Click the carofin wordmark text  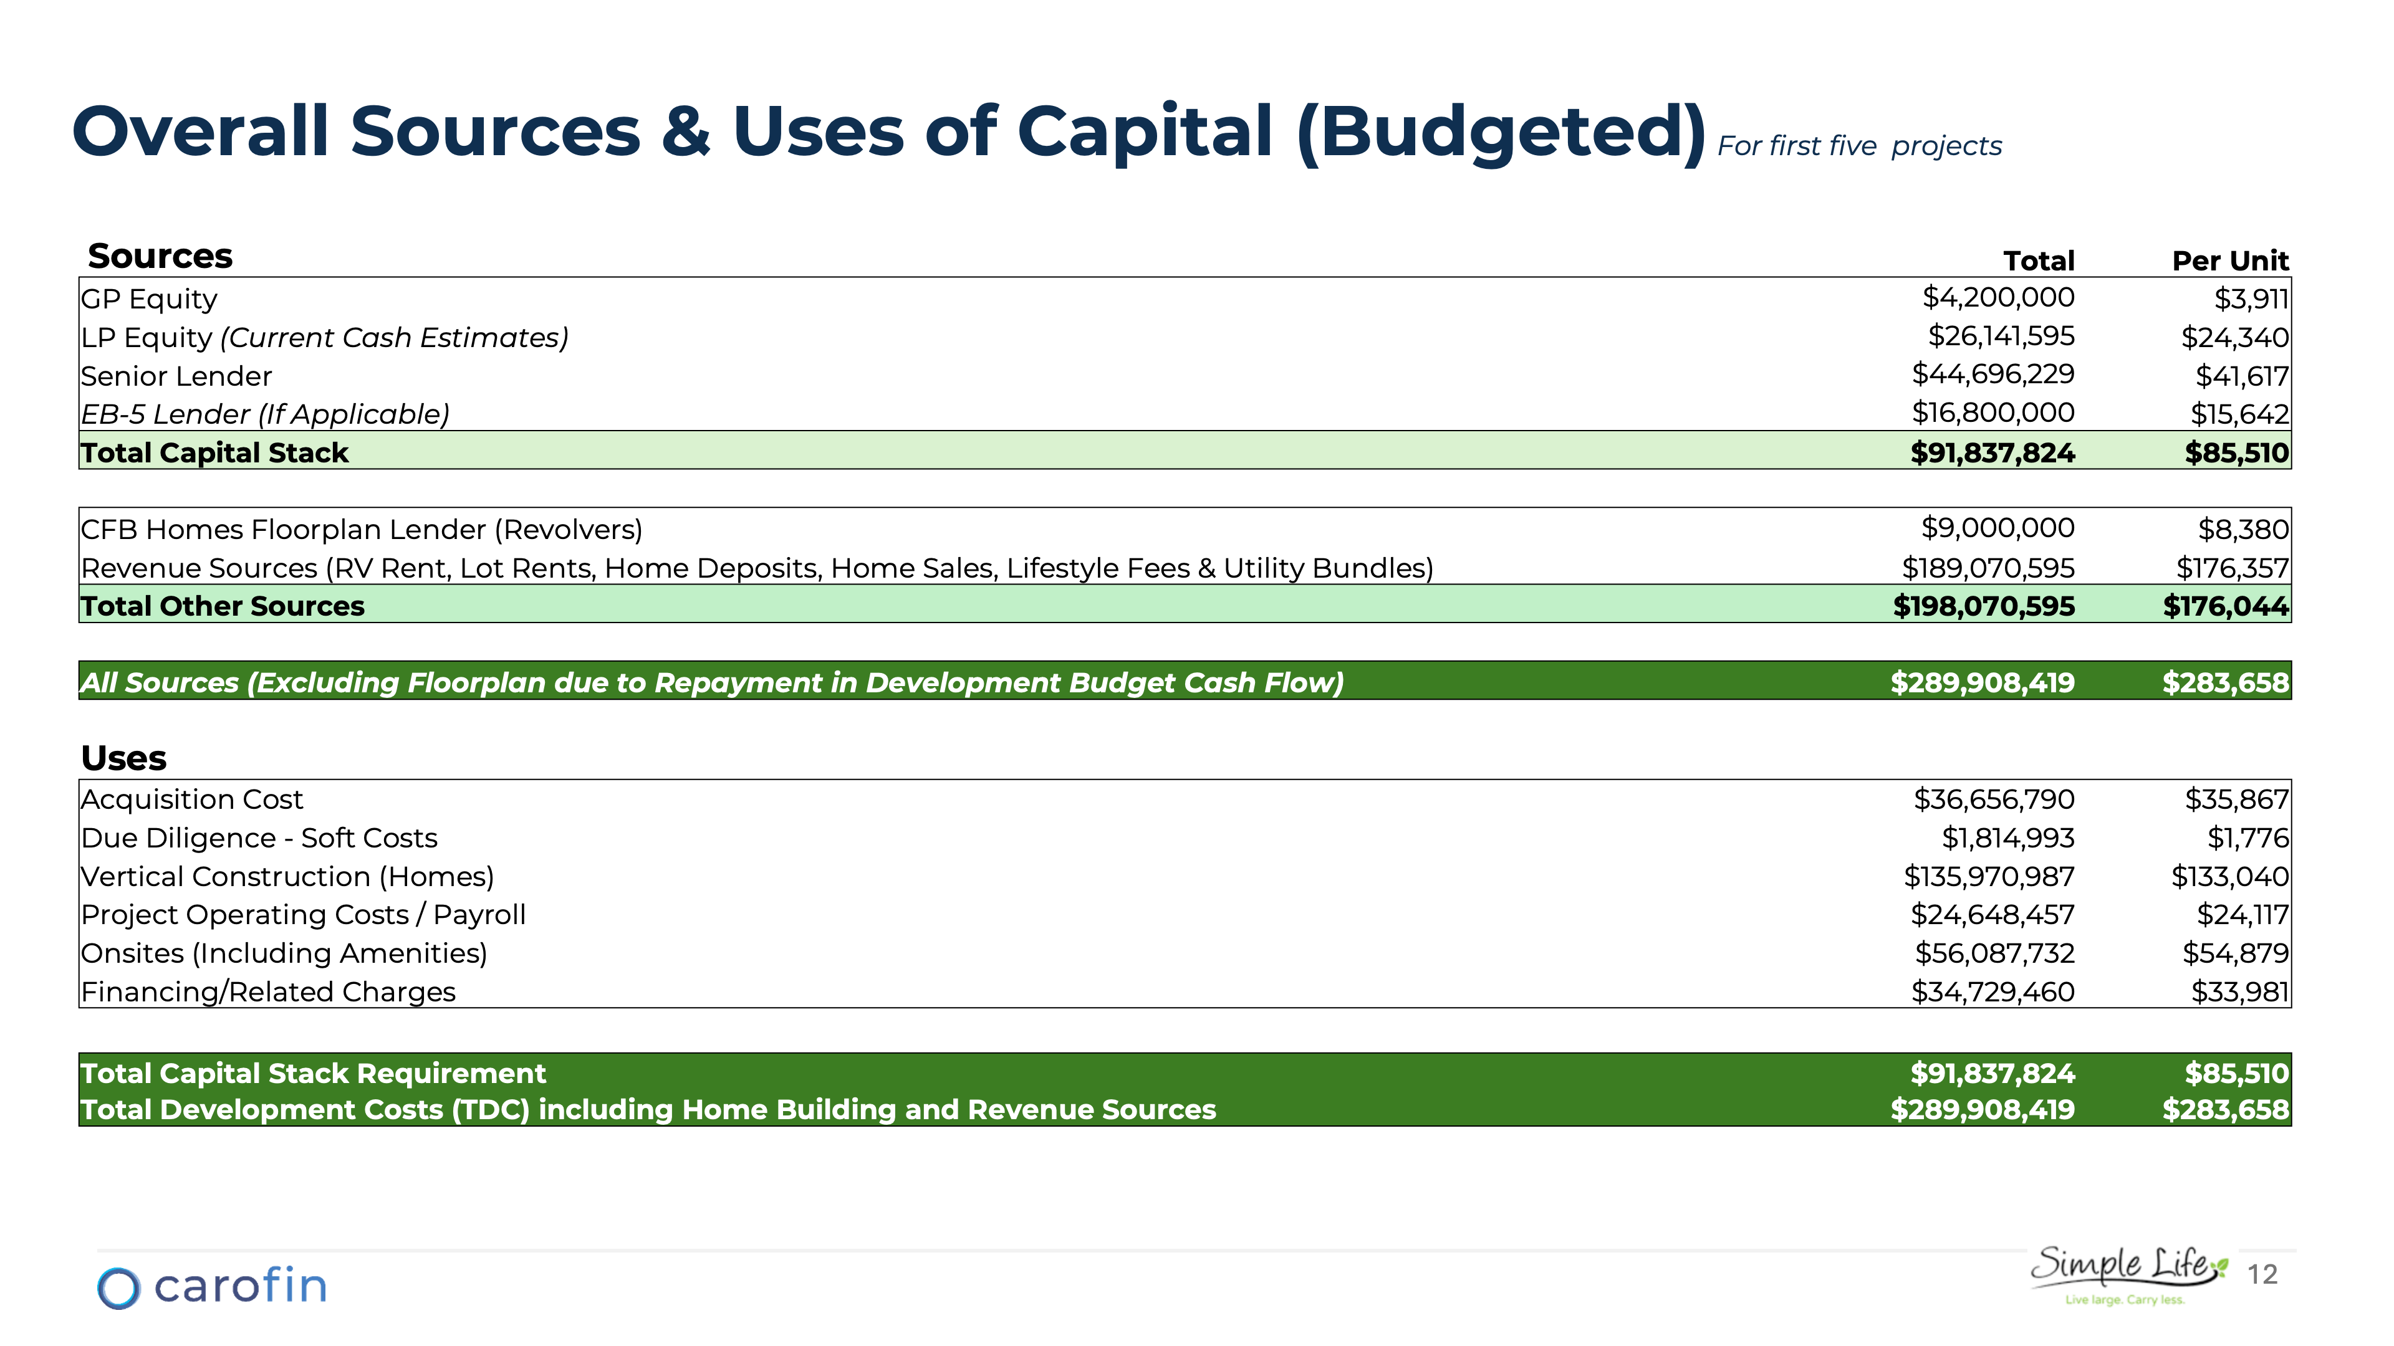pos(242,1287)
